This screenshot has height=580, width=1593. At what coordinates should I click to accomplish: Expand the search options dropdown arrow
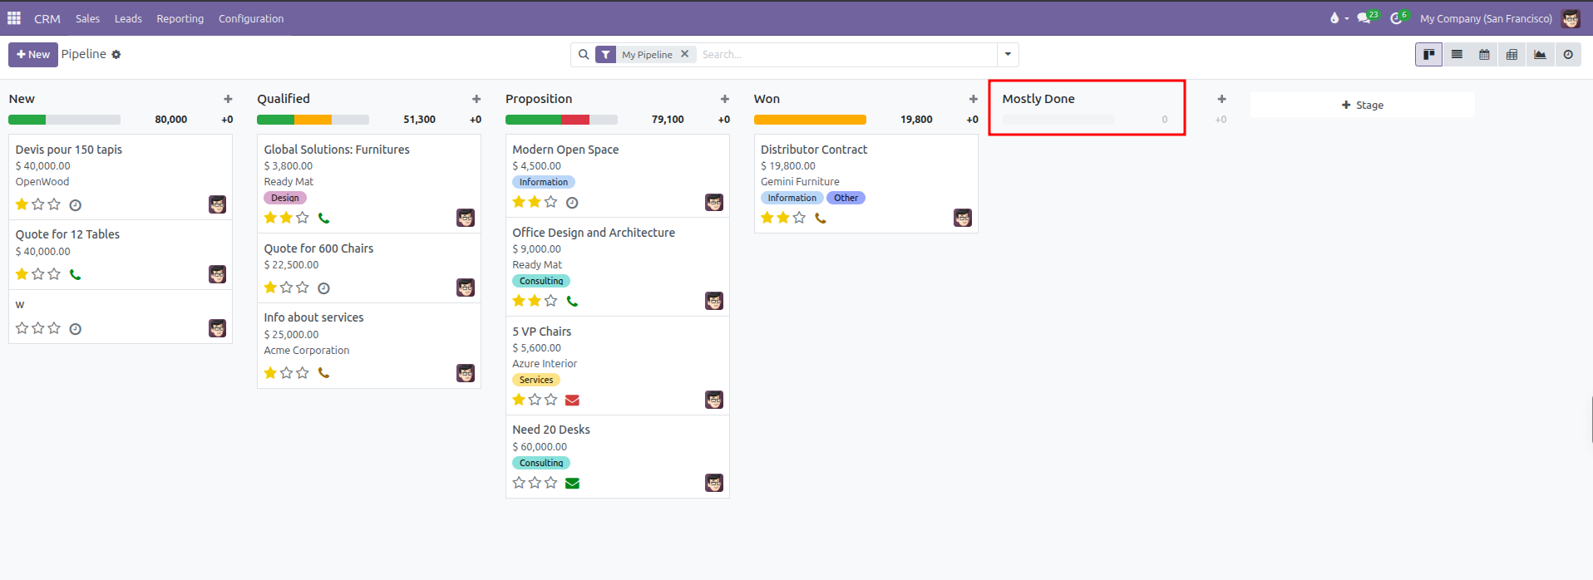point(1008,55)
